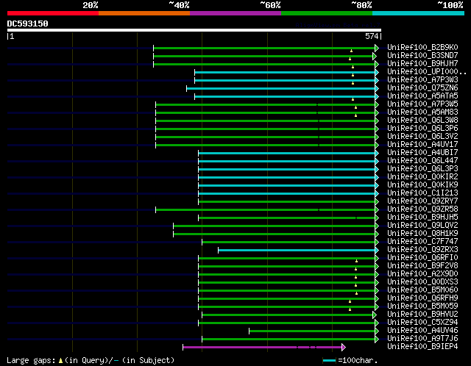Open hit UniRef100_Q0KIK9

click(422, 185)
